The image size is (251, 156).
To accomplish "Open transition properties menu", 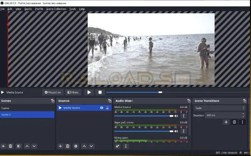I will 242,122.
